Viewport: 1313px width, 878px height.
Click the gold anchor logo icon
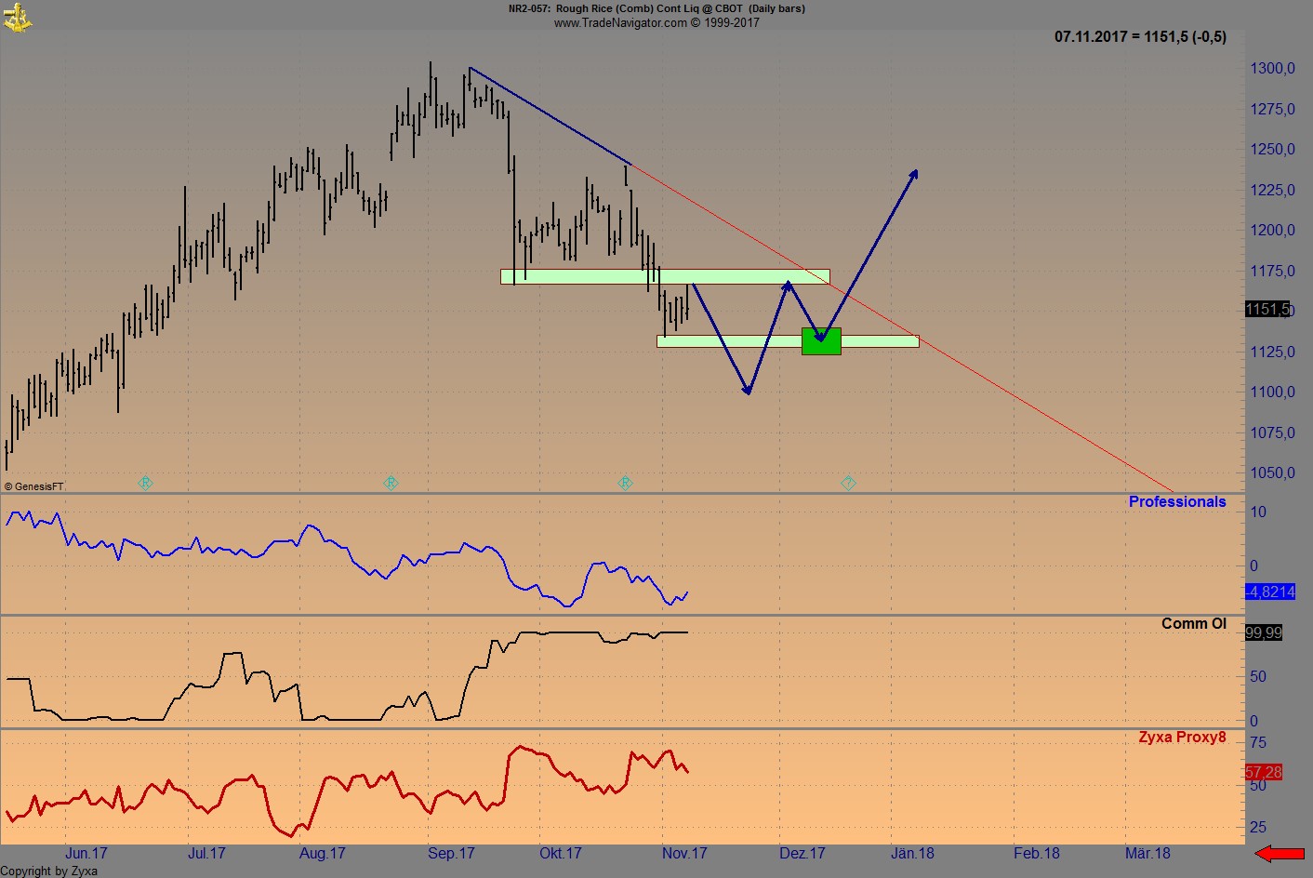pos(17,17)
